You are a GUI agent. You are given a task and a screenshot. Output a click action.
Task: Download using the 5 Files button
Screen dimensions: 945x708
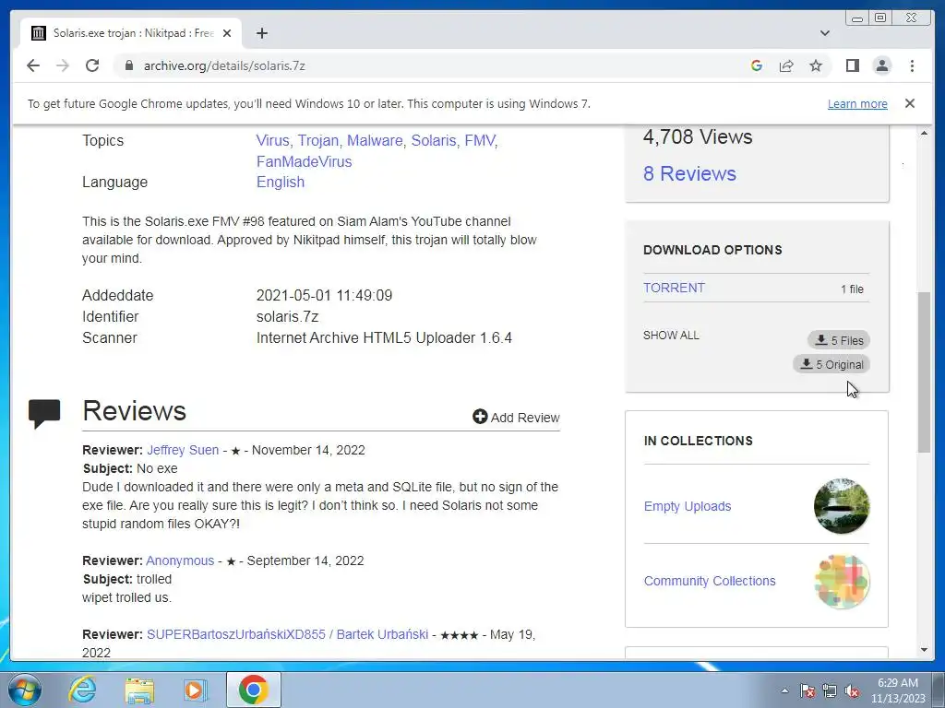pyautogui.click(x=838, y=340)
